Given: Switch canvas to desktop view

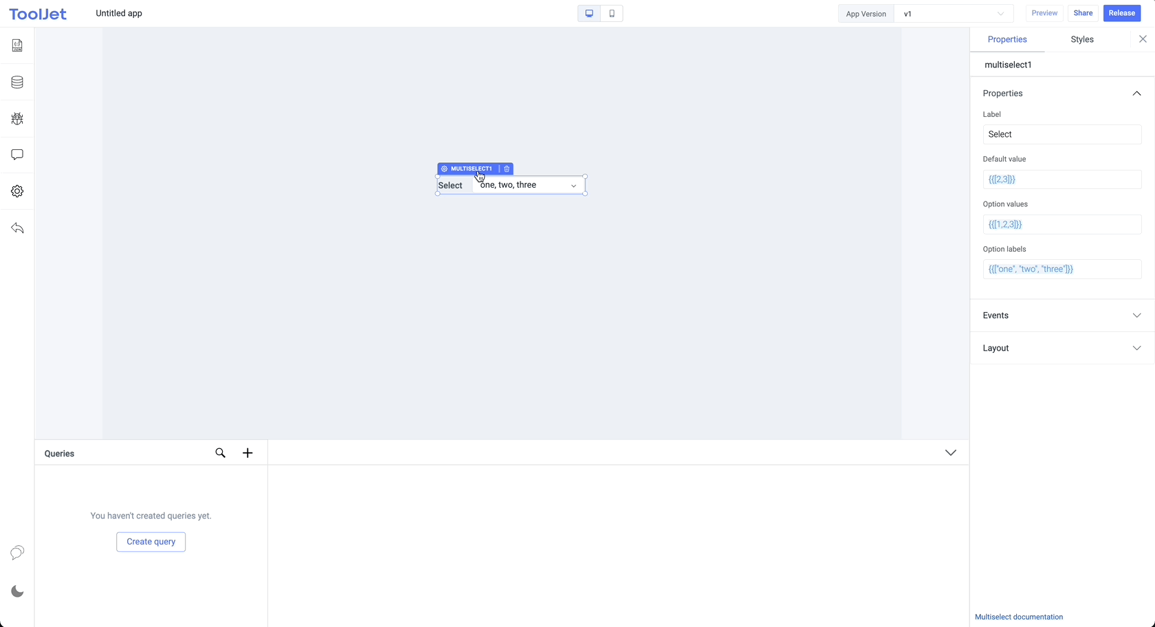Looking at the screenshot, I should pos(589,14).
